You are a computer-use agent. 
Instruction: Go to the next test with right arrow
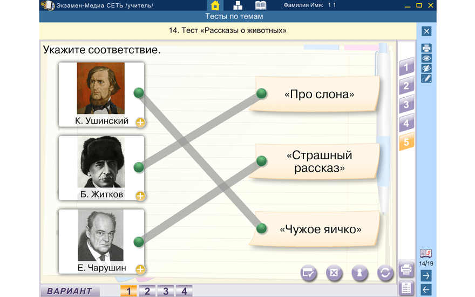tap(426, 276)
